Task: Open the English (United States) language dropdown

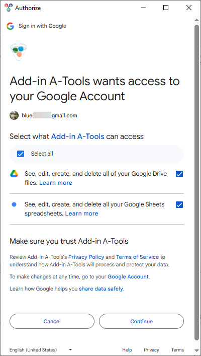Action: point(41,349)
